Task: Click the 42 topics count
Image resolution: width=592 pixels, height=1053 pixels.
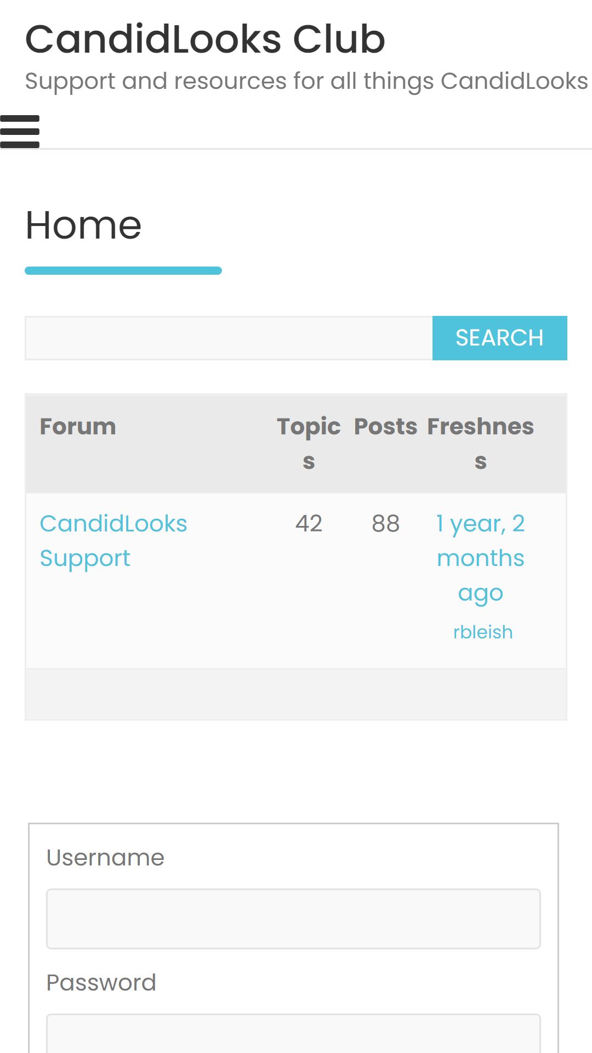Action: pyautogui.click(x=309, y=524)
